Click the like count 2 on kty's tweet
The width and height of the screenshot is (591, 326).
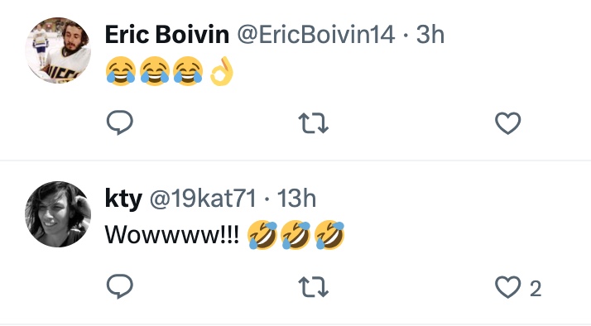coord(536,289)
